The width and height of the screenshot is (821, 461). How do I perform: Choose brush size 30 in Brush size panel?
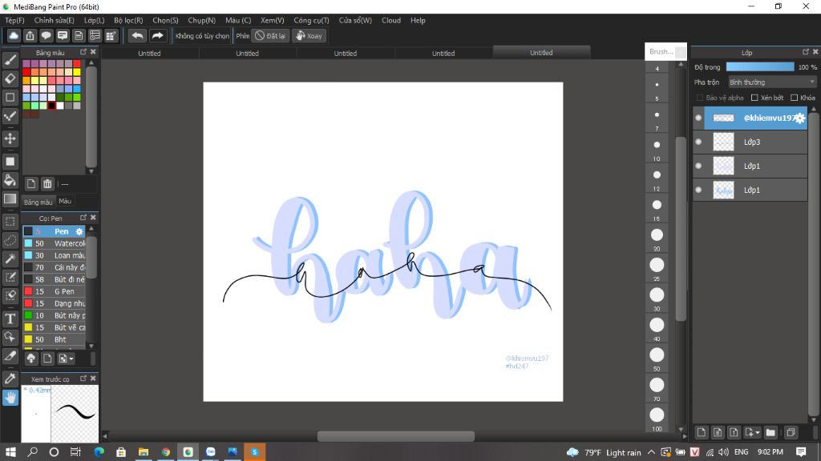tap(657, 295)
